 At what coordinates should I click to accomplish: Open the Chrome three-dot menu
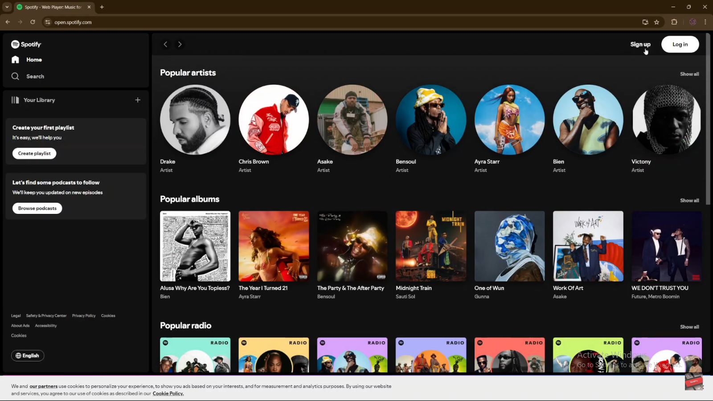(705, 22)
